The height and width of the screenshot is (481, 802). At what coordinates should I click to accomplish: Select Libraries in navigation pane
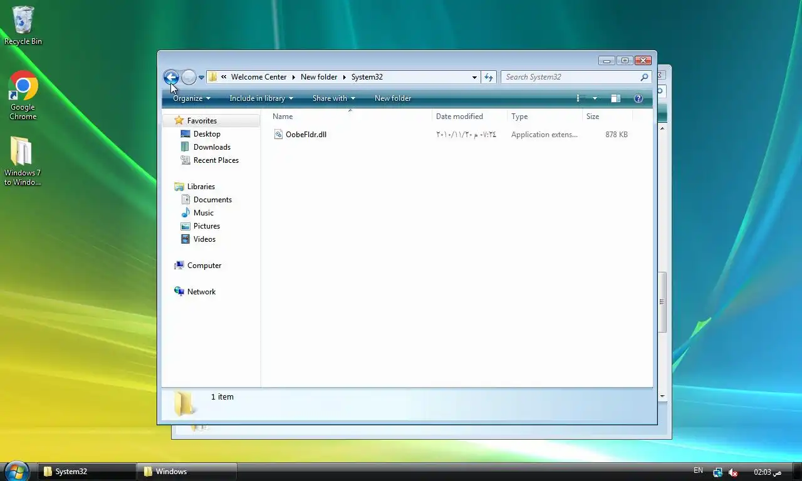[x=201, y=187]
